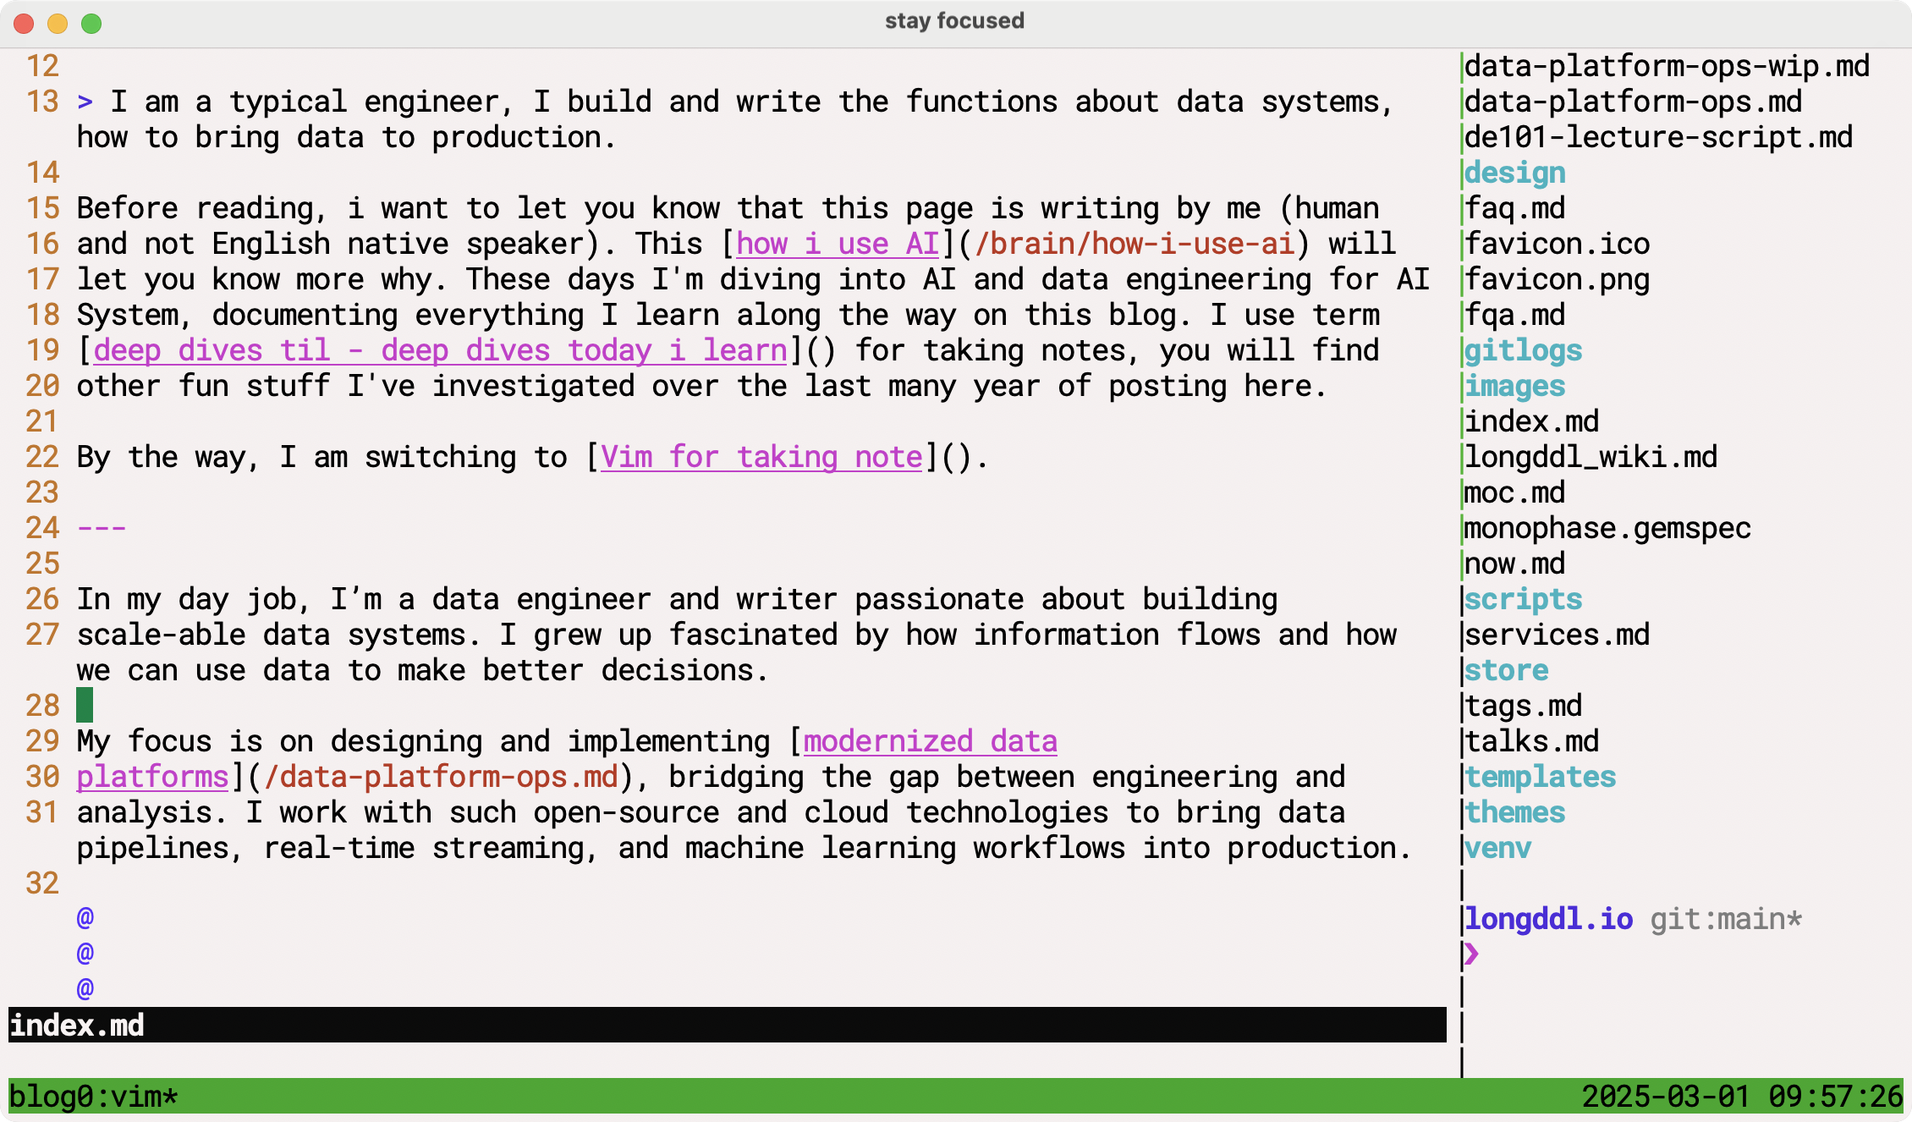Select favicon.ico in the listing

[1557, 244]
